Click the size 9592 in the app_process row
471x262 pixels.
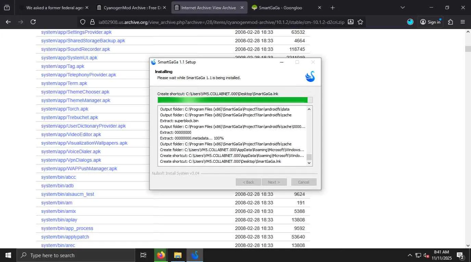coord(299,228)
